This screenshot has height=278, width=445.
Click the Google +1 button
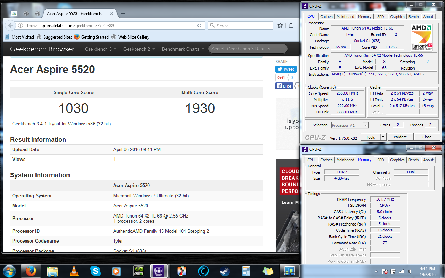(281, 77)
